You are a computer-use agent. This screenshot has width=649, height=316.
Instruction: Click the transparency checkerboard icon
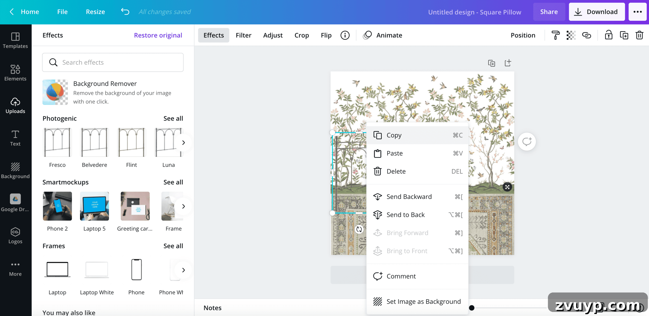(x=571, y=35)
